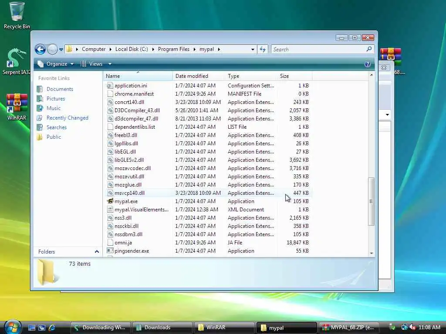Select the nssckbi.dll file
Screen dimensions: 446x334
pyautogui.click(x=126, y=226)
